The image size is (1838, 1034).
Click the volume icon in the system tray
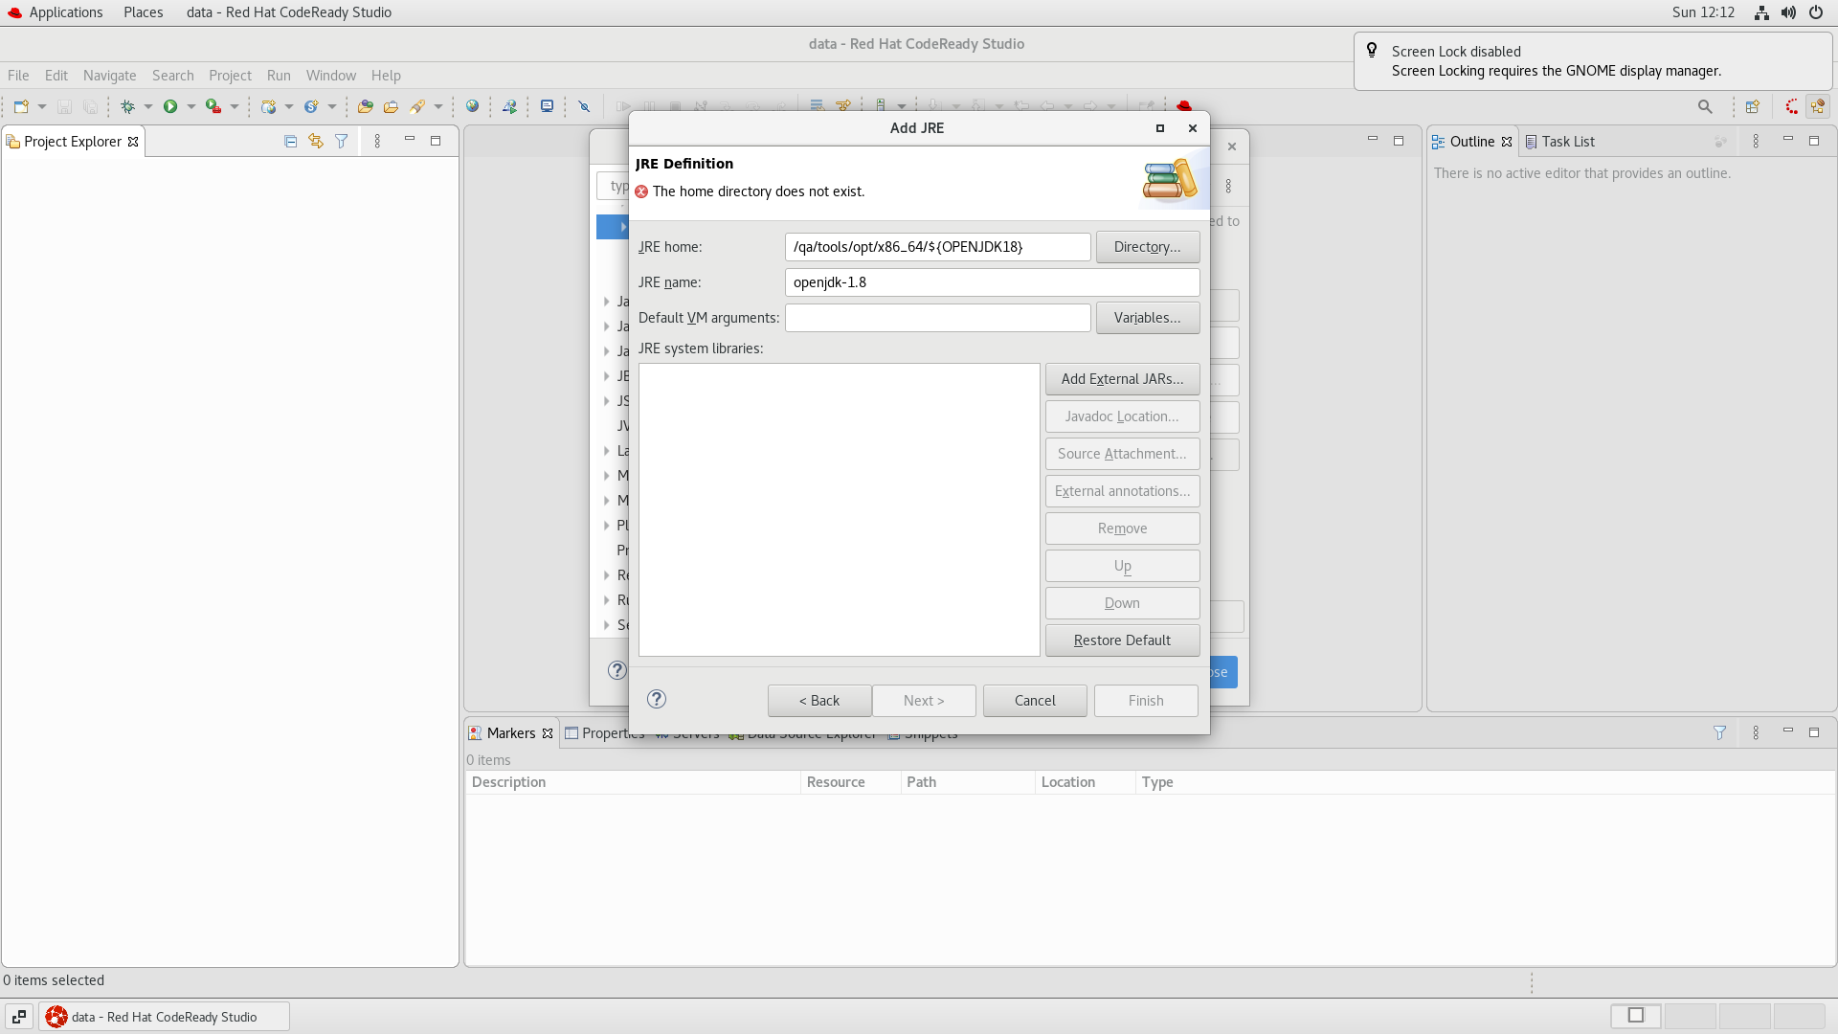click(1788, 12)
